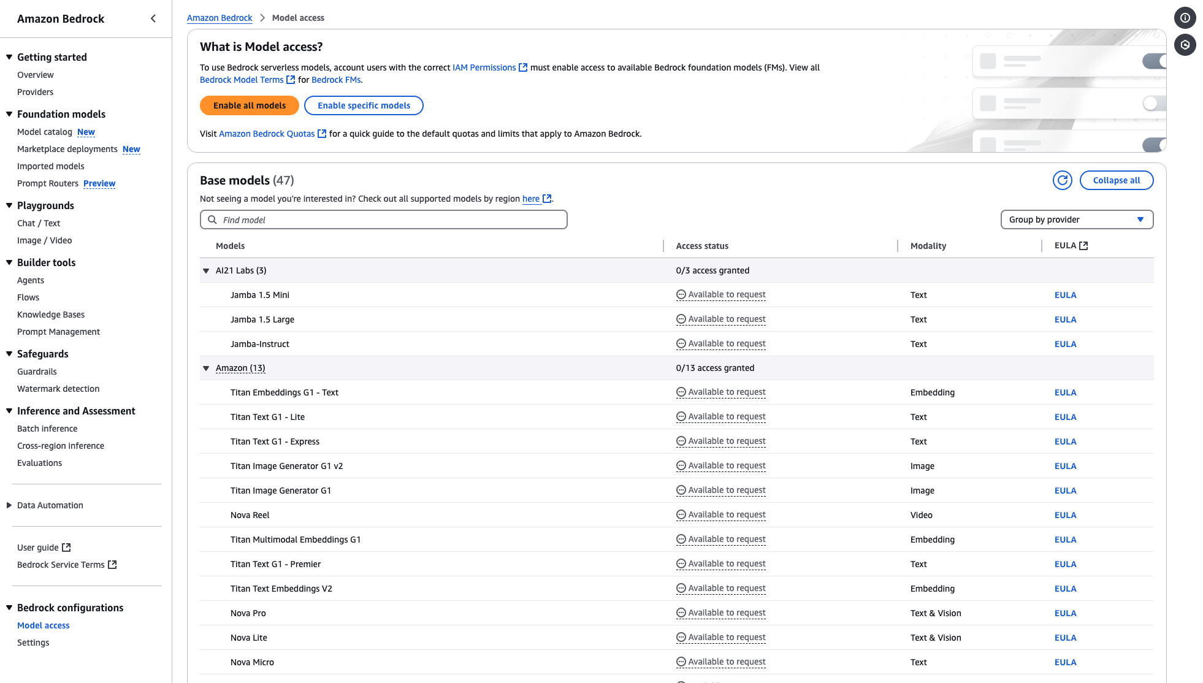This screenshot has width=1203, height=683.
Task: Sort by Access status column header
Action: [702, 246]
